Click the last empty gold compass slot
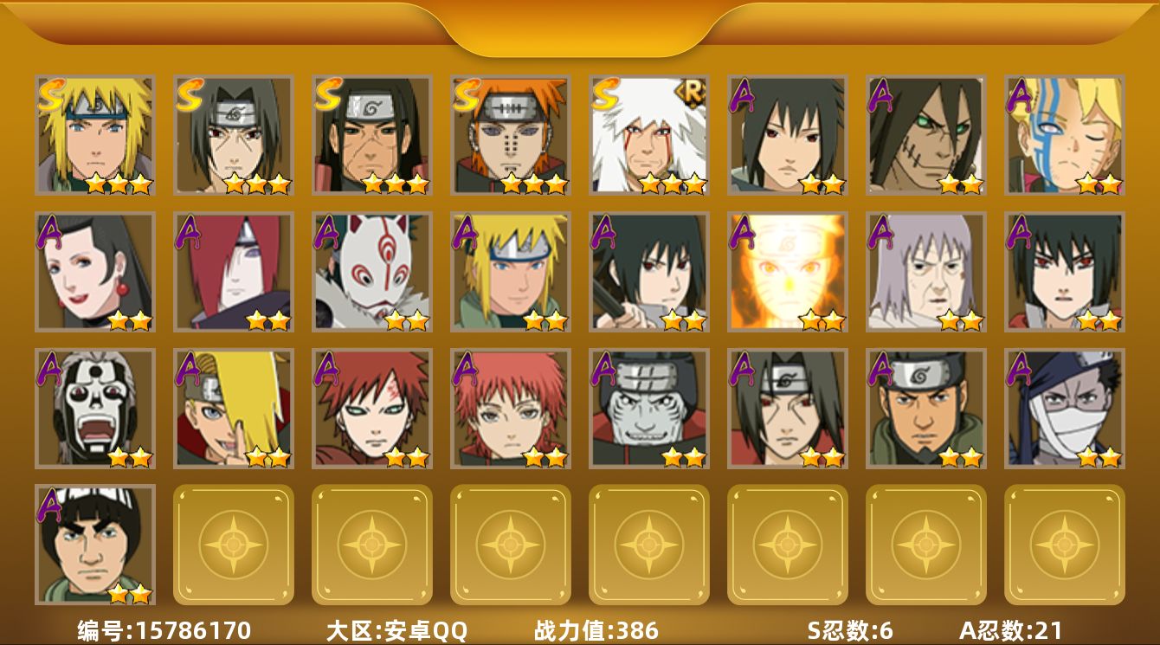Image resolution: width=1160 pixels, height=645 pixels. point(1065,545)
